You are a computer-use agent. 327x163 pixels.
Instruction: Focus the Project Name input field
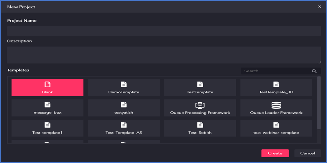click(164, 31)
